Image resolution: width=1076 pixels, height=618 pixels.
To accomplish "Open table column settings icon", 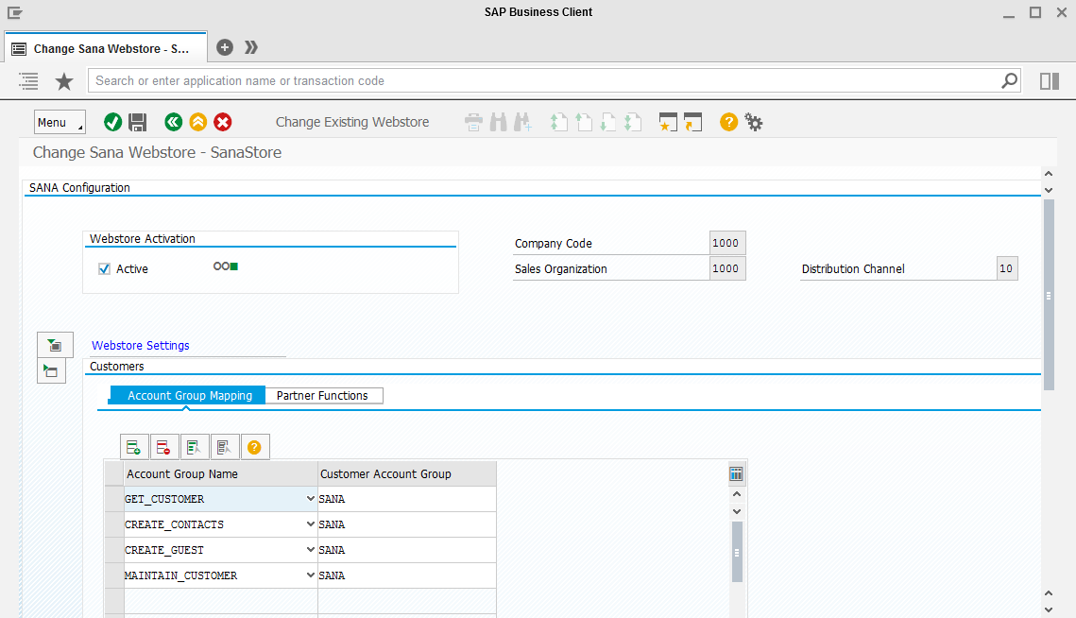I will pos(736,473).
